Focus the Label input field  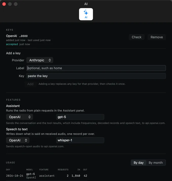click(x=96, y=68)
